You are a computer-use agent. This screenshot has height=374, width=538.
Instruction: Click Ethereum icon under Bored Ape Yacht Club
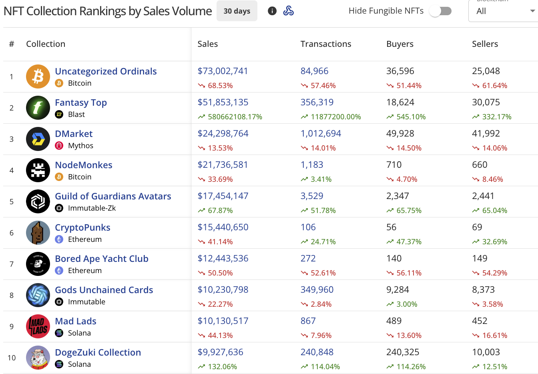(59, 271)
